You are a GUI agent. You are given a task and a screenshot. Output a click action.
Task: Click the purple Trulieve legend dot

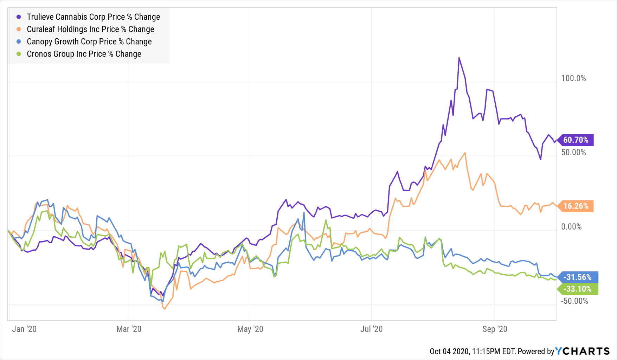[19, 17]
